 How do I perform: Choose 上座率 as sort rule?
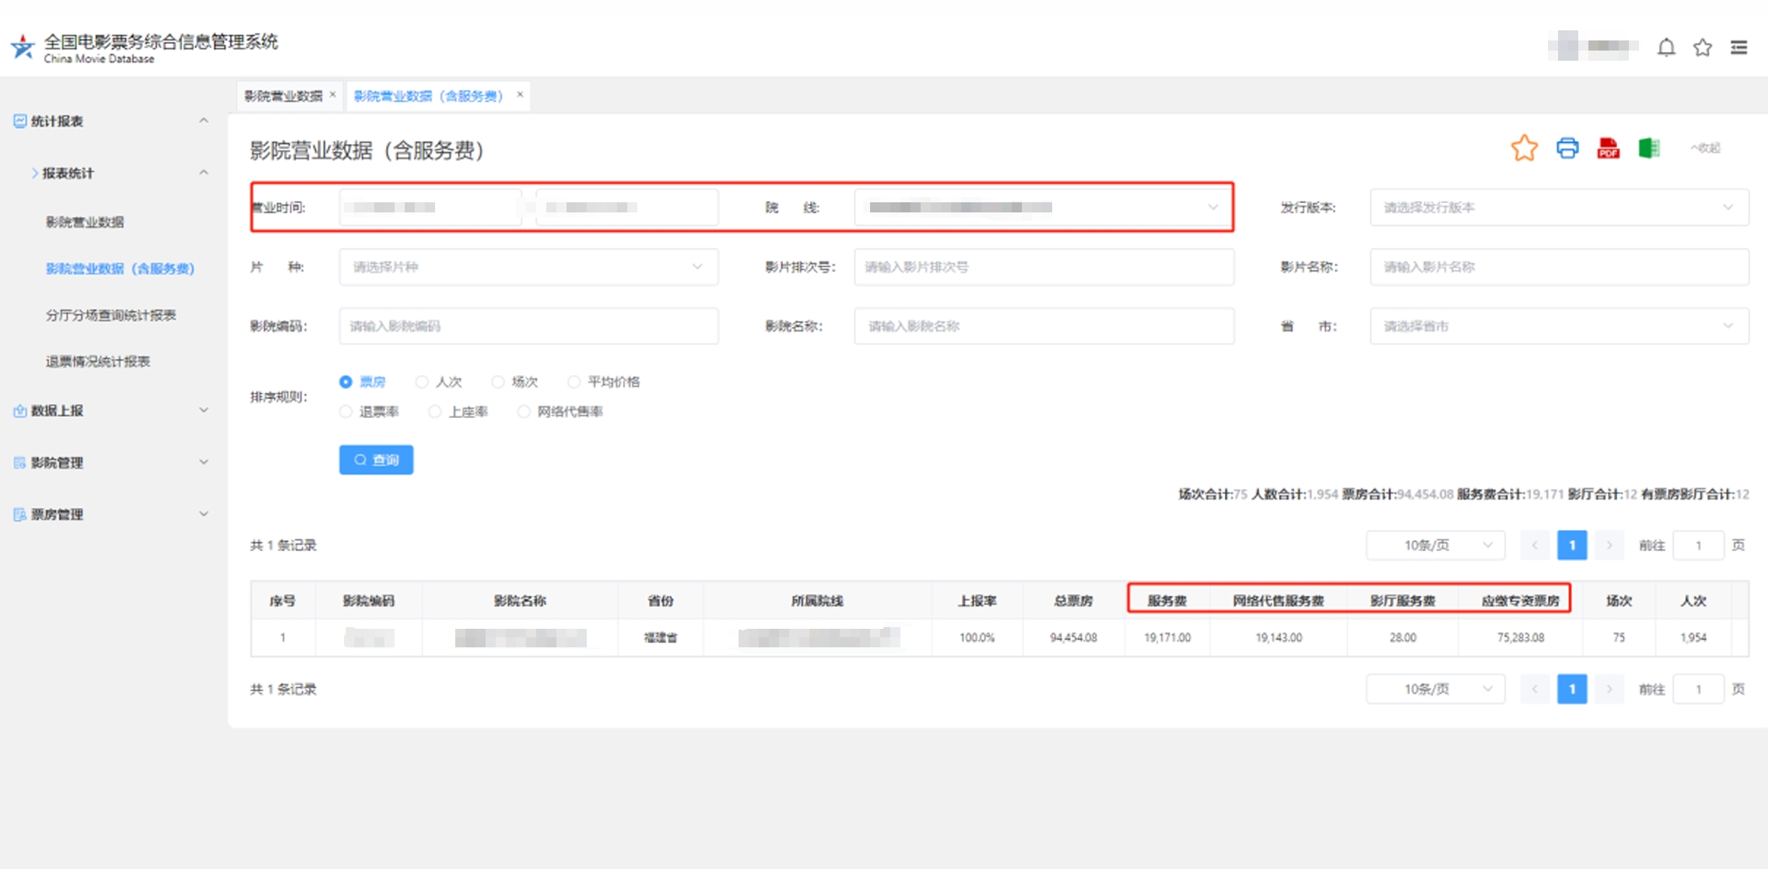pos(435,411)
